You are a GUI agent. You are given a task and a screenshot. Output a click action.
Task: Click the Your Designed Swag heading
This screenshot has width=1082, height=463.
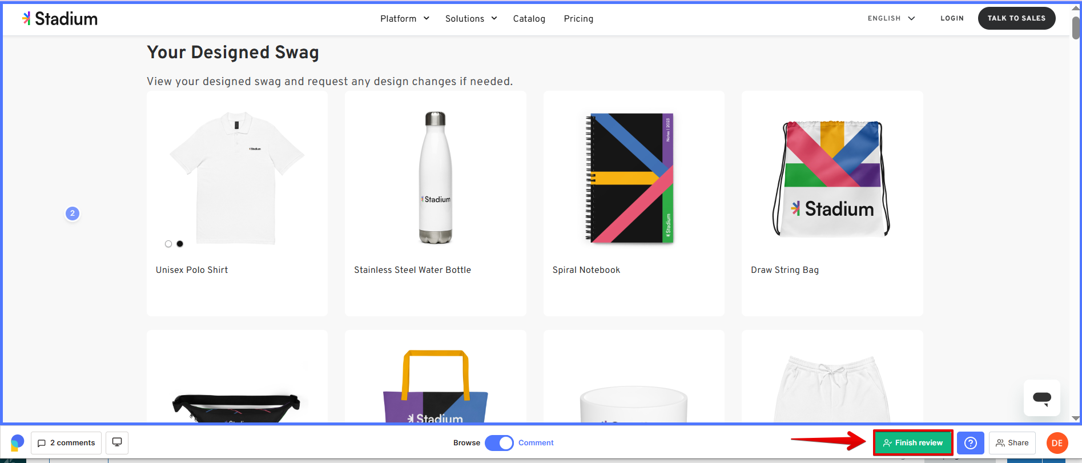[x=233, y=53]
